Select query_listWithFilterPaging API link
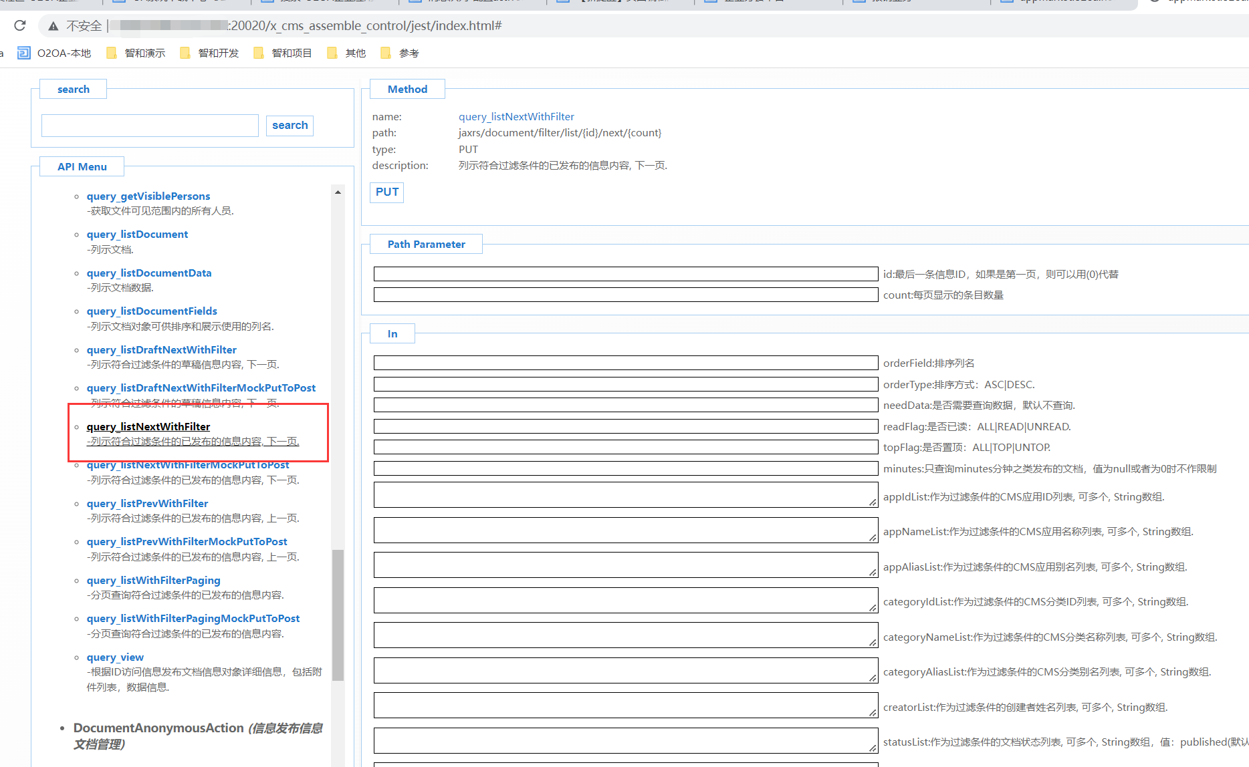The width and height of the screenshot is (1249, 767). click(153, 581)
